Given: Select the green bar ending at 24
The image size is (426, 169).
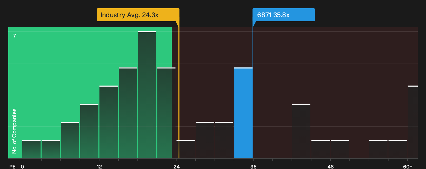Looking at the screenshot, I should pyautogui.click(x=166, y=113).
